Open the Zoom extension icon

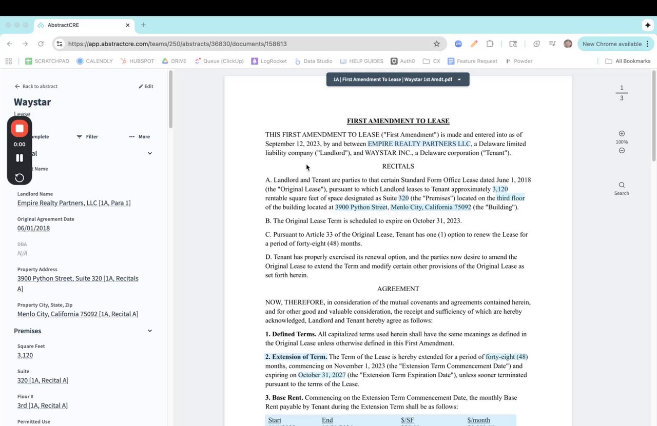459,44
